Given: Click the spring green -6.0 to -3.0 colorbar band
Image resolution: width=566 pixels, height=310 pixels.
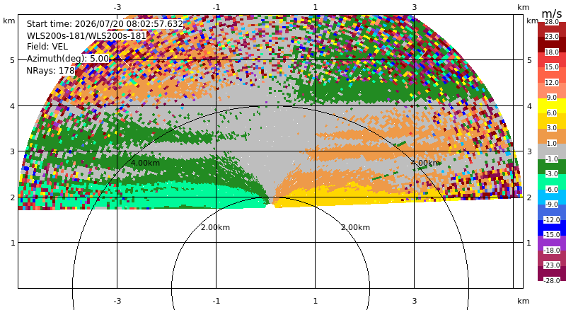Looking at the screenshot, I should coord(552,182).
